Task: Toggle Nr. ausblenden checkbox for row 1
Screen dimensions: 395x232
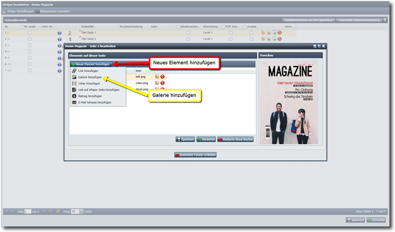Action: [x=30, y=33]
